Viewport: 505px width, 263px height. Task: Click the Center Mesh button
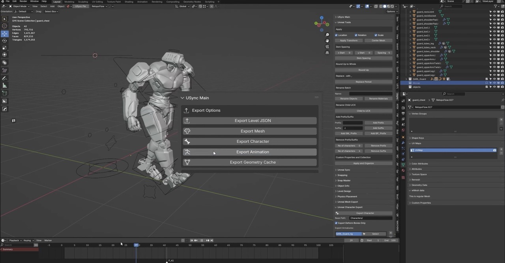(x=378, y=41)
